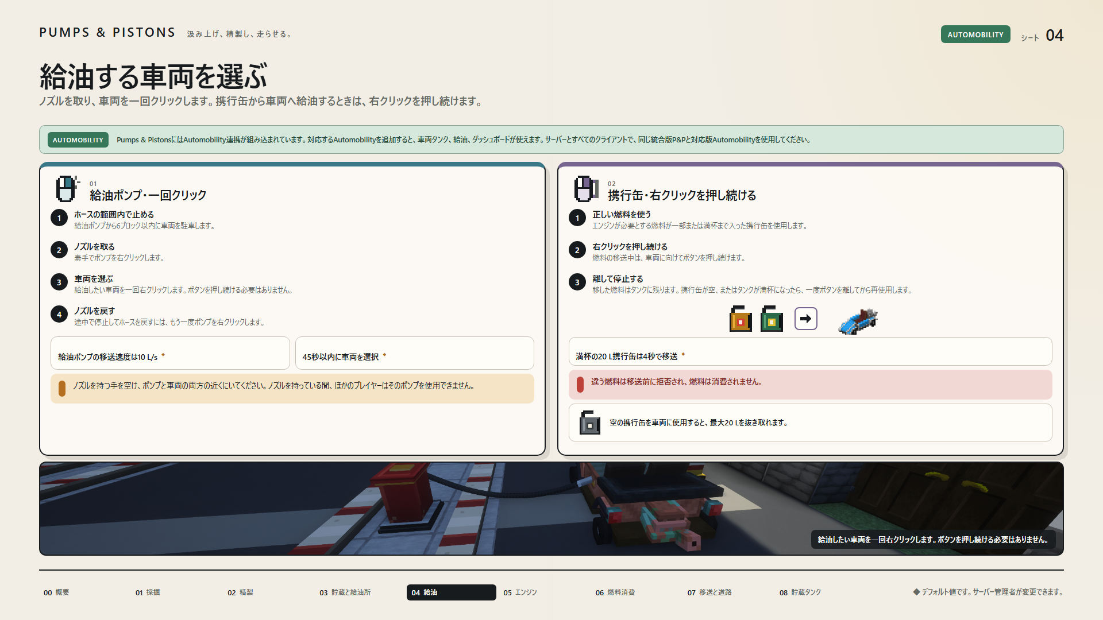Click the right-click mouse icon beside 携行缶

point(586,189)
